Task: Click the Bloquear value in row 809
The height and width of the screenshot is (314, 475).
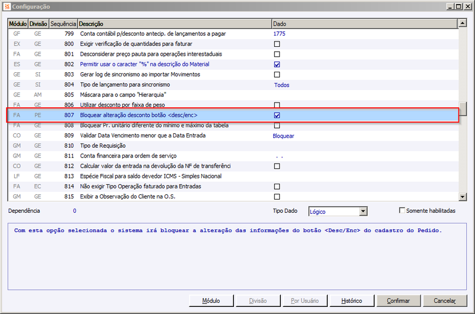Action: coord(283,136)
